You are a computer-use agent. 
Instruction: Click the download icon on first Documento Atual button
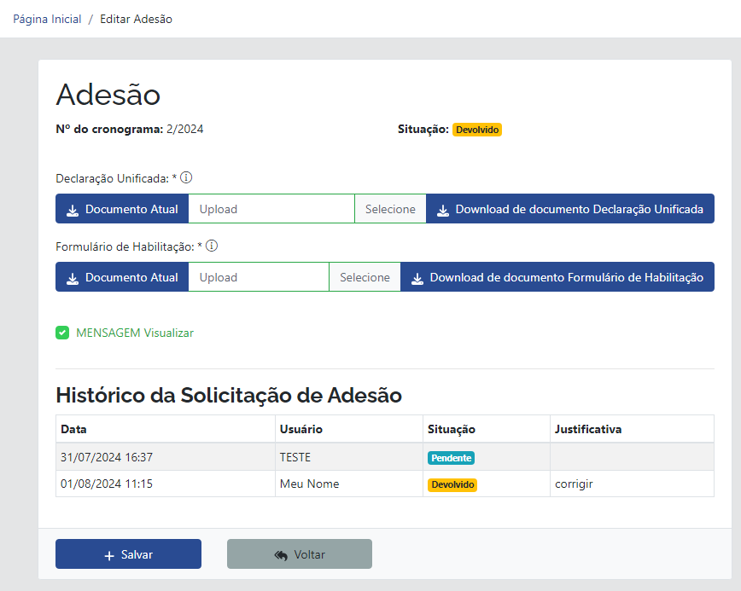coord(73,208)
